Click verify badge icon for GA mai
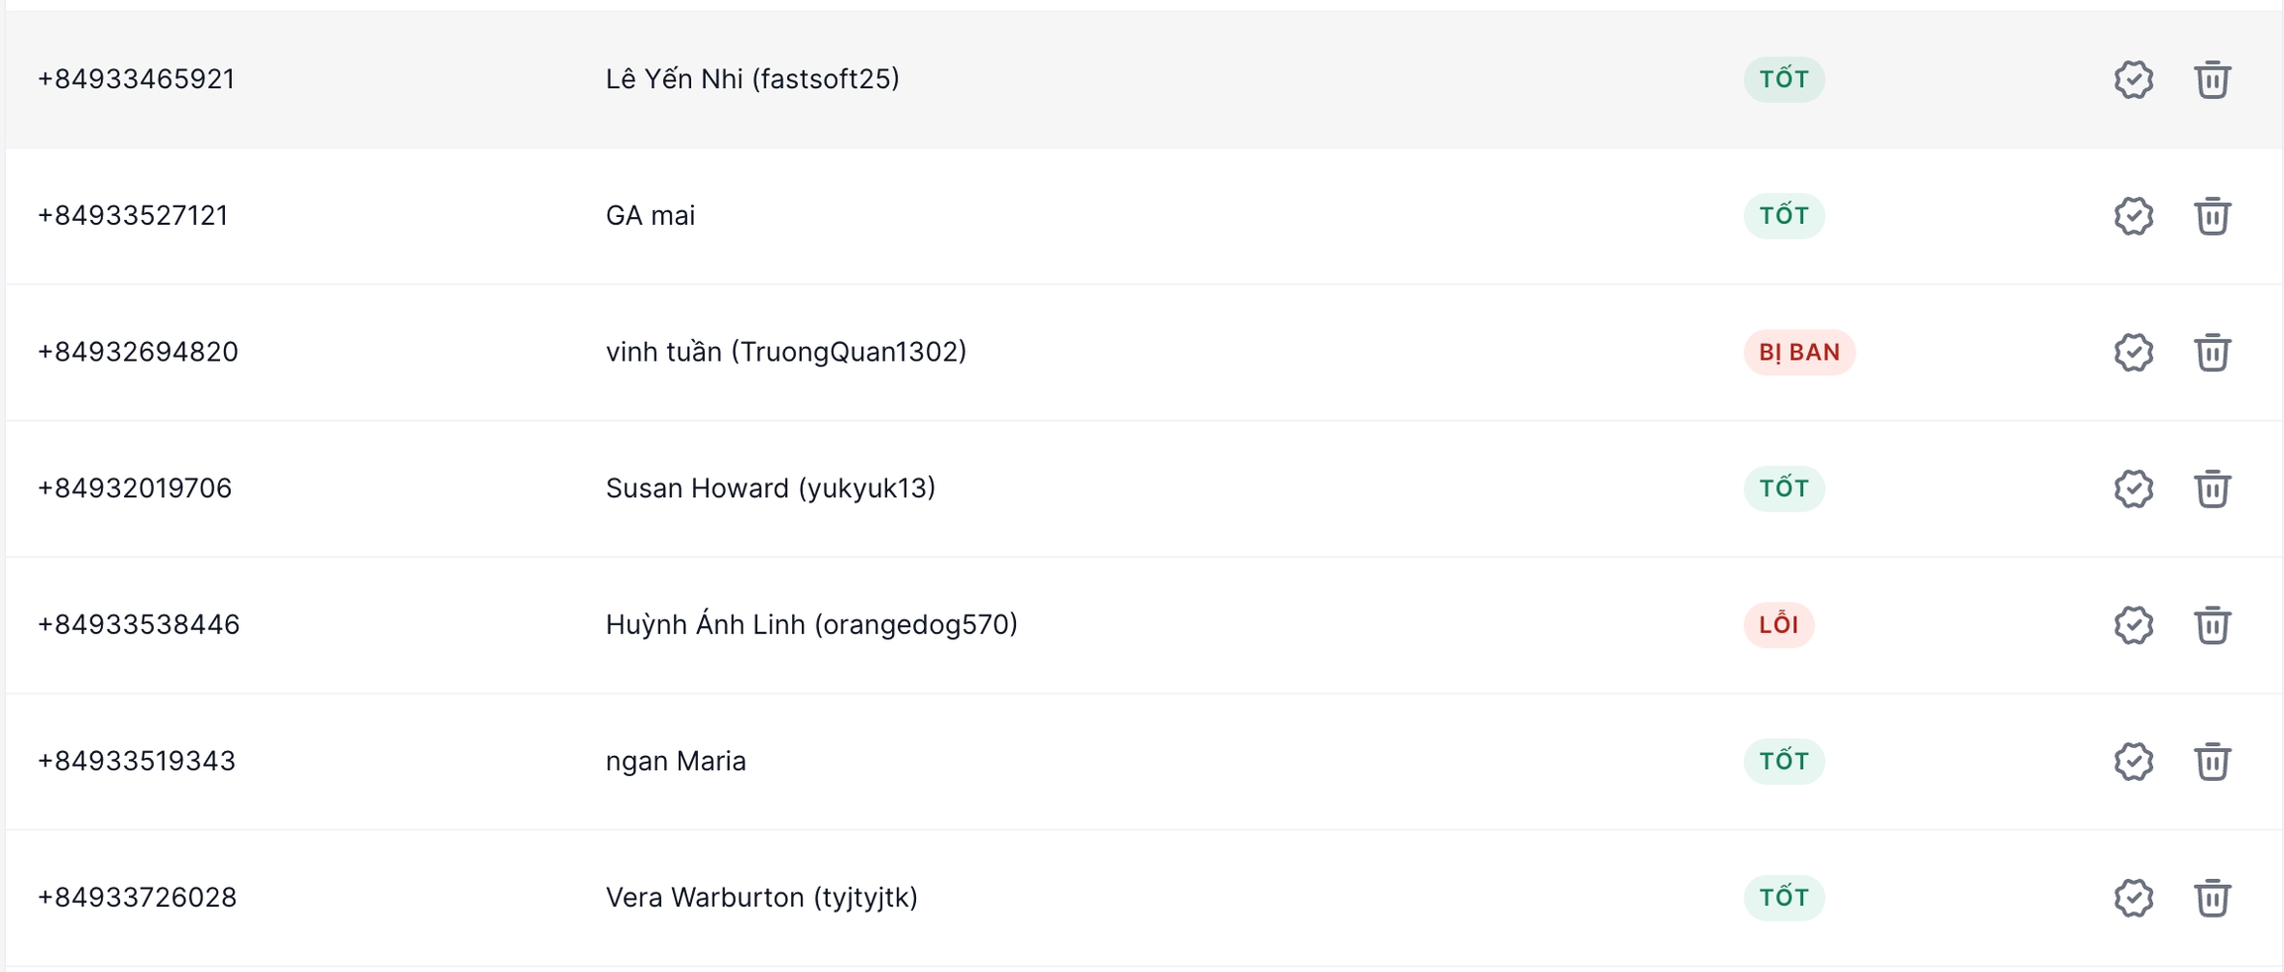This screenshot has width=2284, height=972. pos(2133,216)
